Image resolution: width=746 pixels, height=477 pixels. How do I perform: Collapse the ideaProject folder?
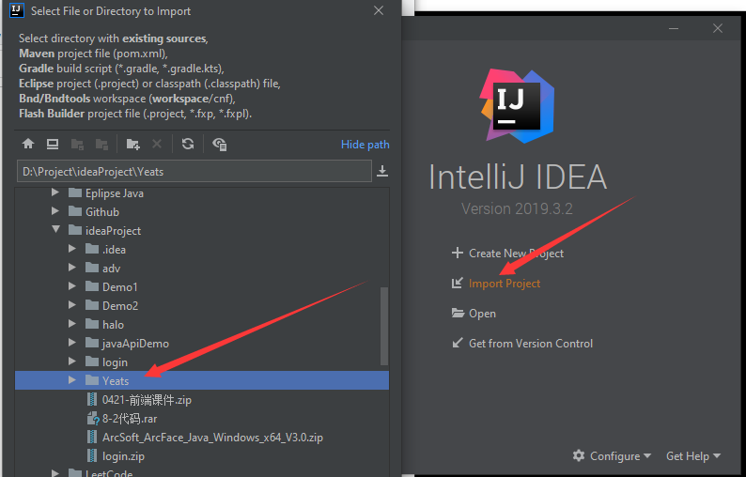(x=55, y=230)
